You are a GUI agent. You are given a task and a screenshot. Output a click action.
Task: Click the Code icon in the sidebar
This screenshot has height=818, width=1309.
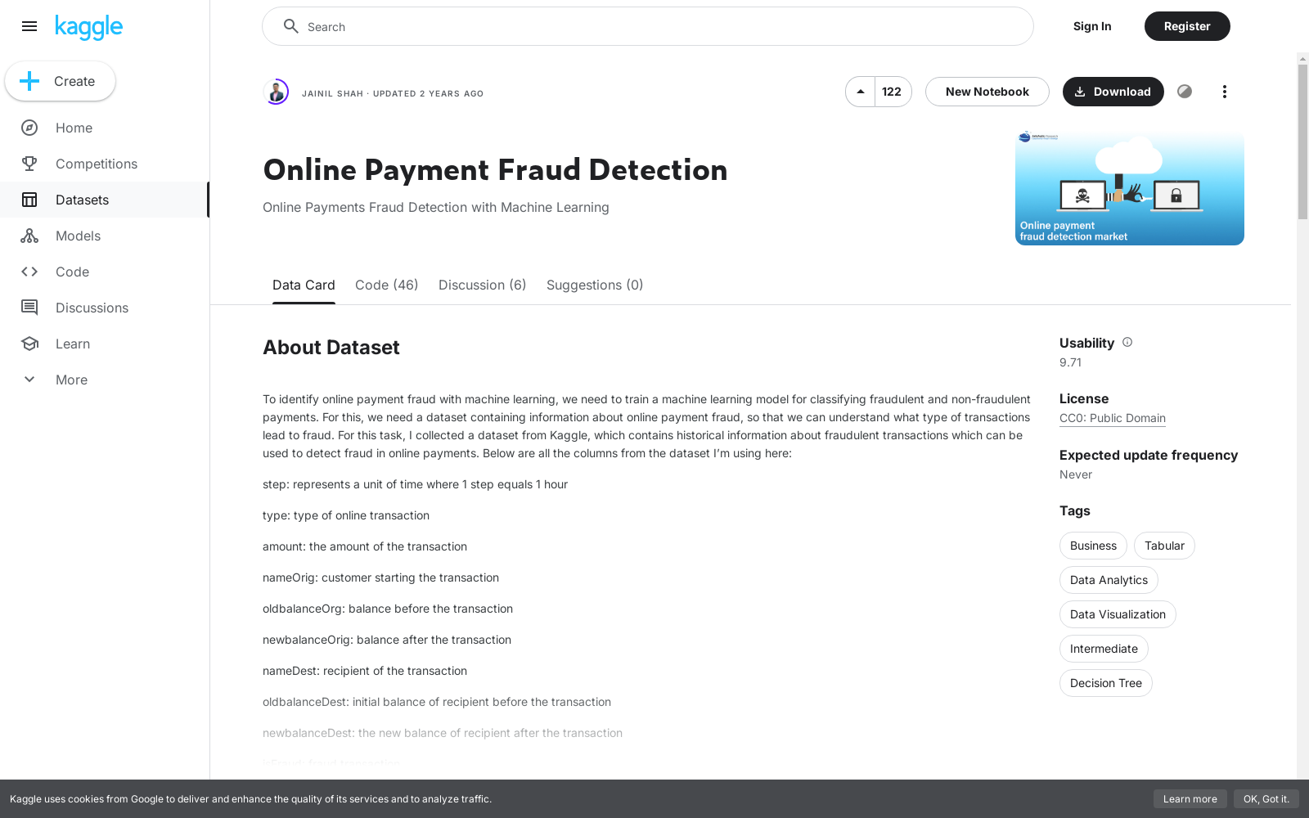tap(29, 272)
